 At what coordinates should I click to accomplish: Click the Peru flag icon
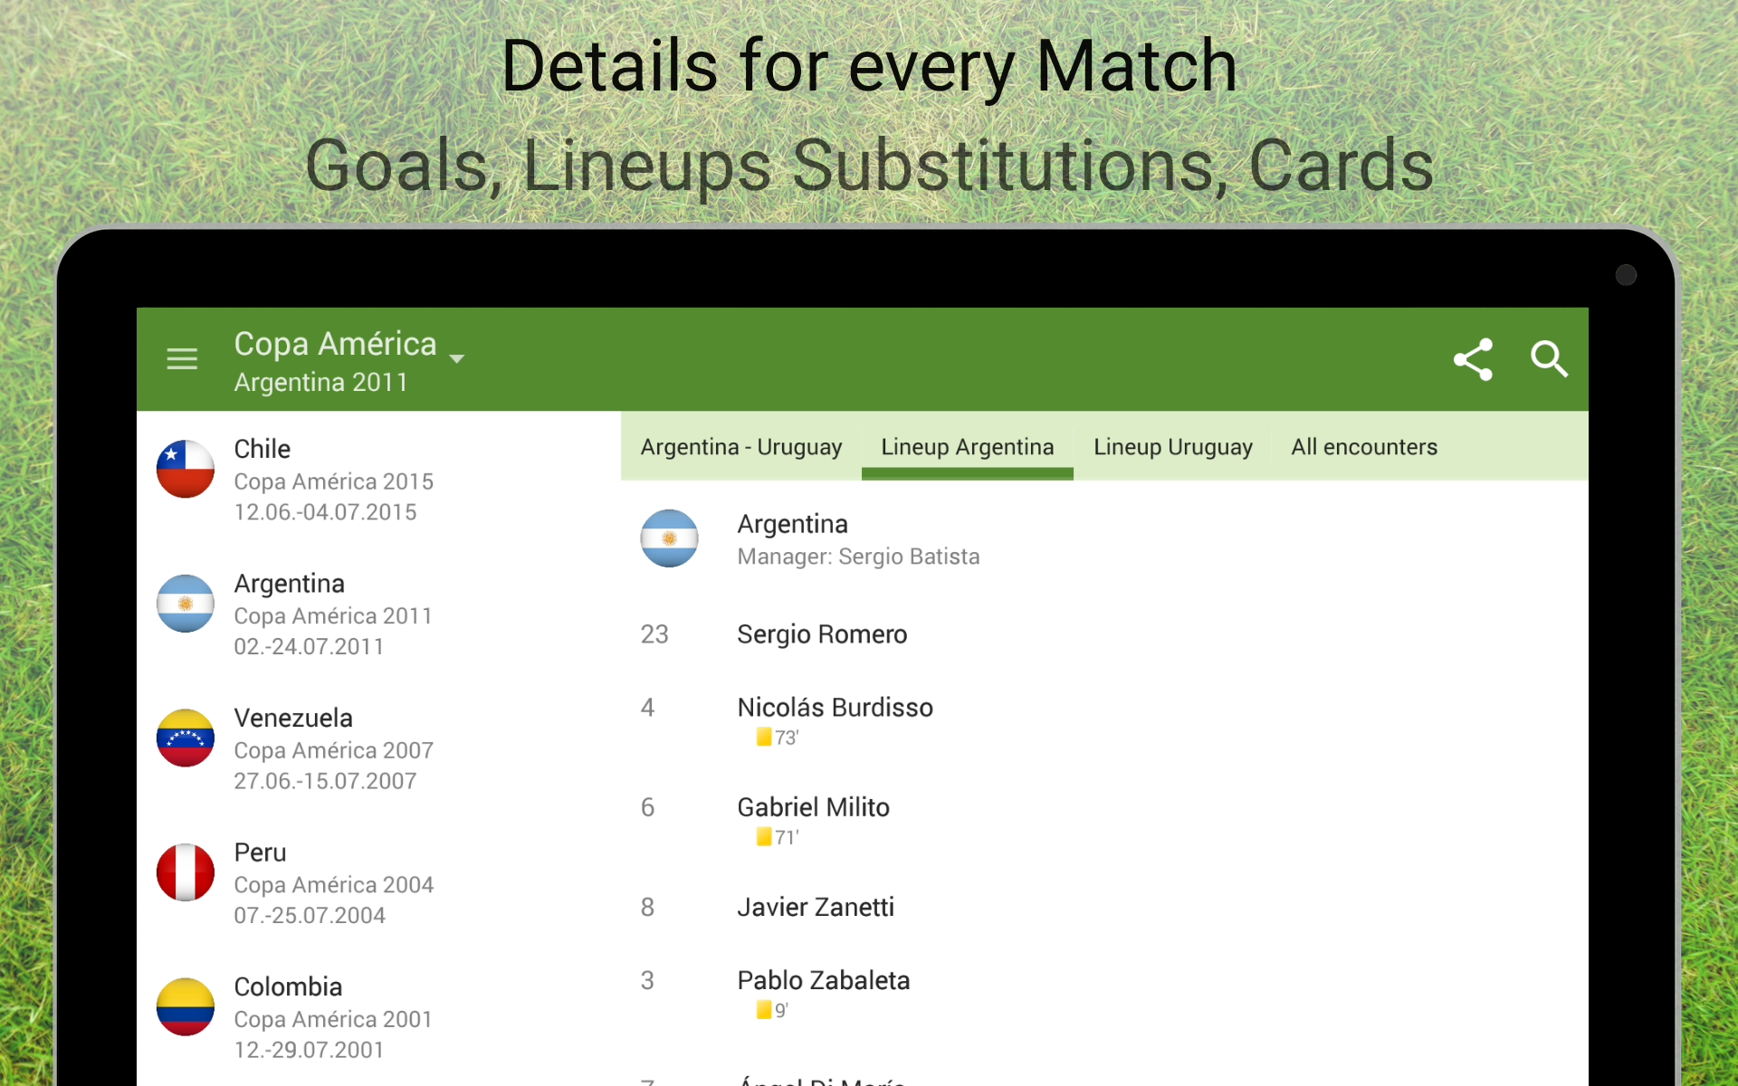pyautogui.click(x=185, y=872)
